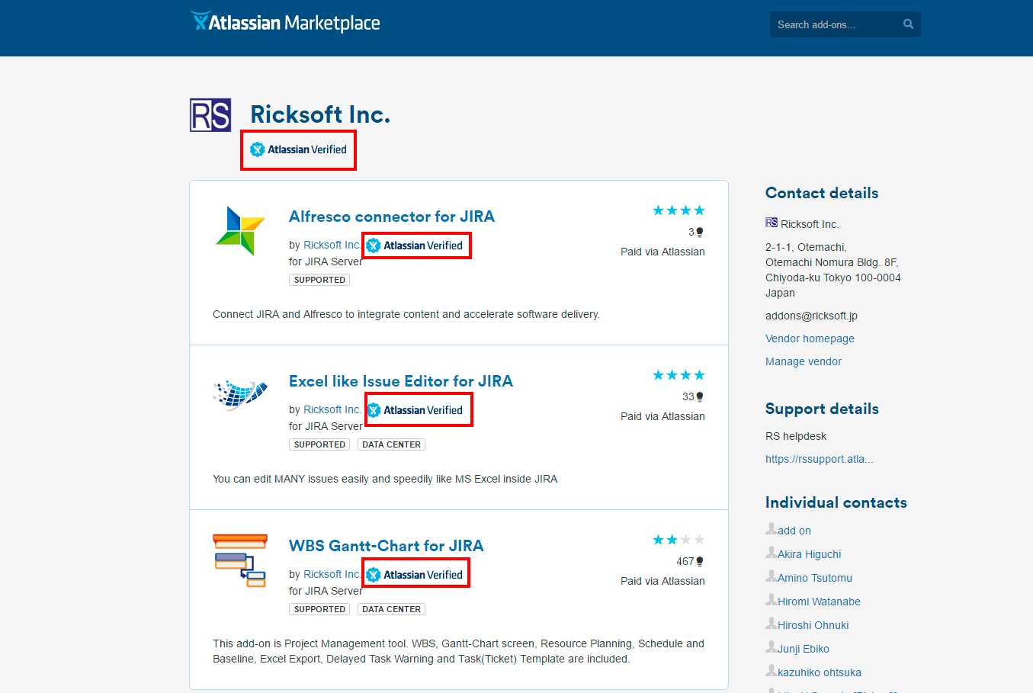Click Ricksoft Inc. vendor link in Excel Editor row
This screenshot has height=693, width=1033.
pos(332,409)
